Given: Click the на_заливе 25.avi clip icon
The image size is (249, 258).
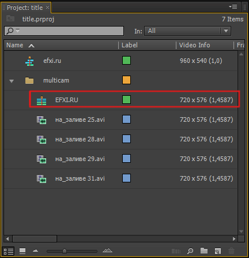Looking at the screenshot, I should tap(41, 120).
